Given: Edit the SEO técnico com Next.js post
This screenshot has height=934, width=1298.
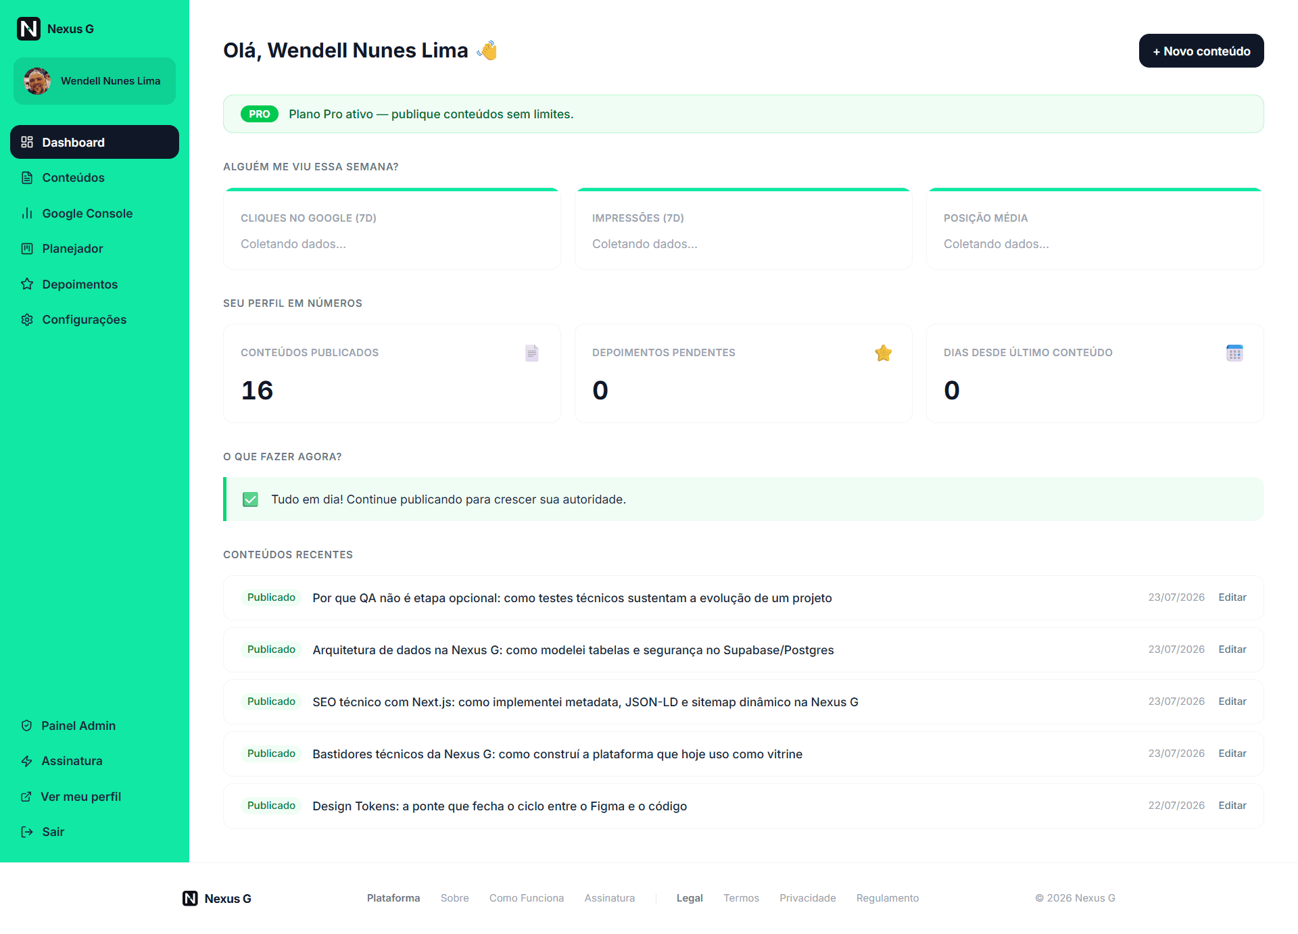Looking at the screenshot, I should (x=1232, y=702).
